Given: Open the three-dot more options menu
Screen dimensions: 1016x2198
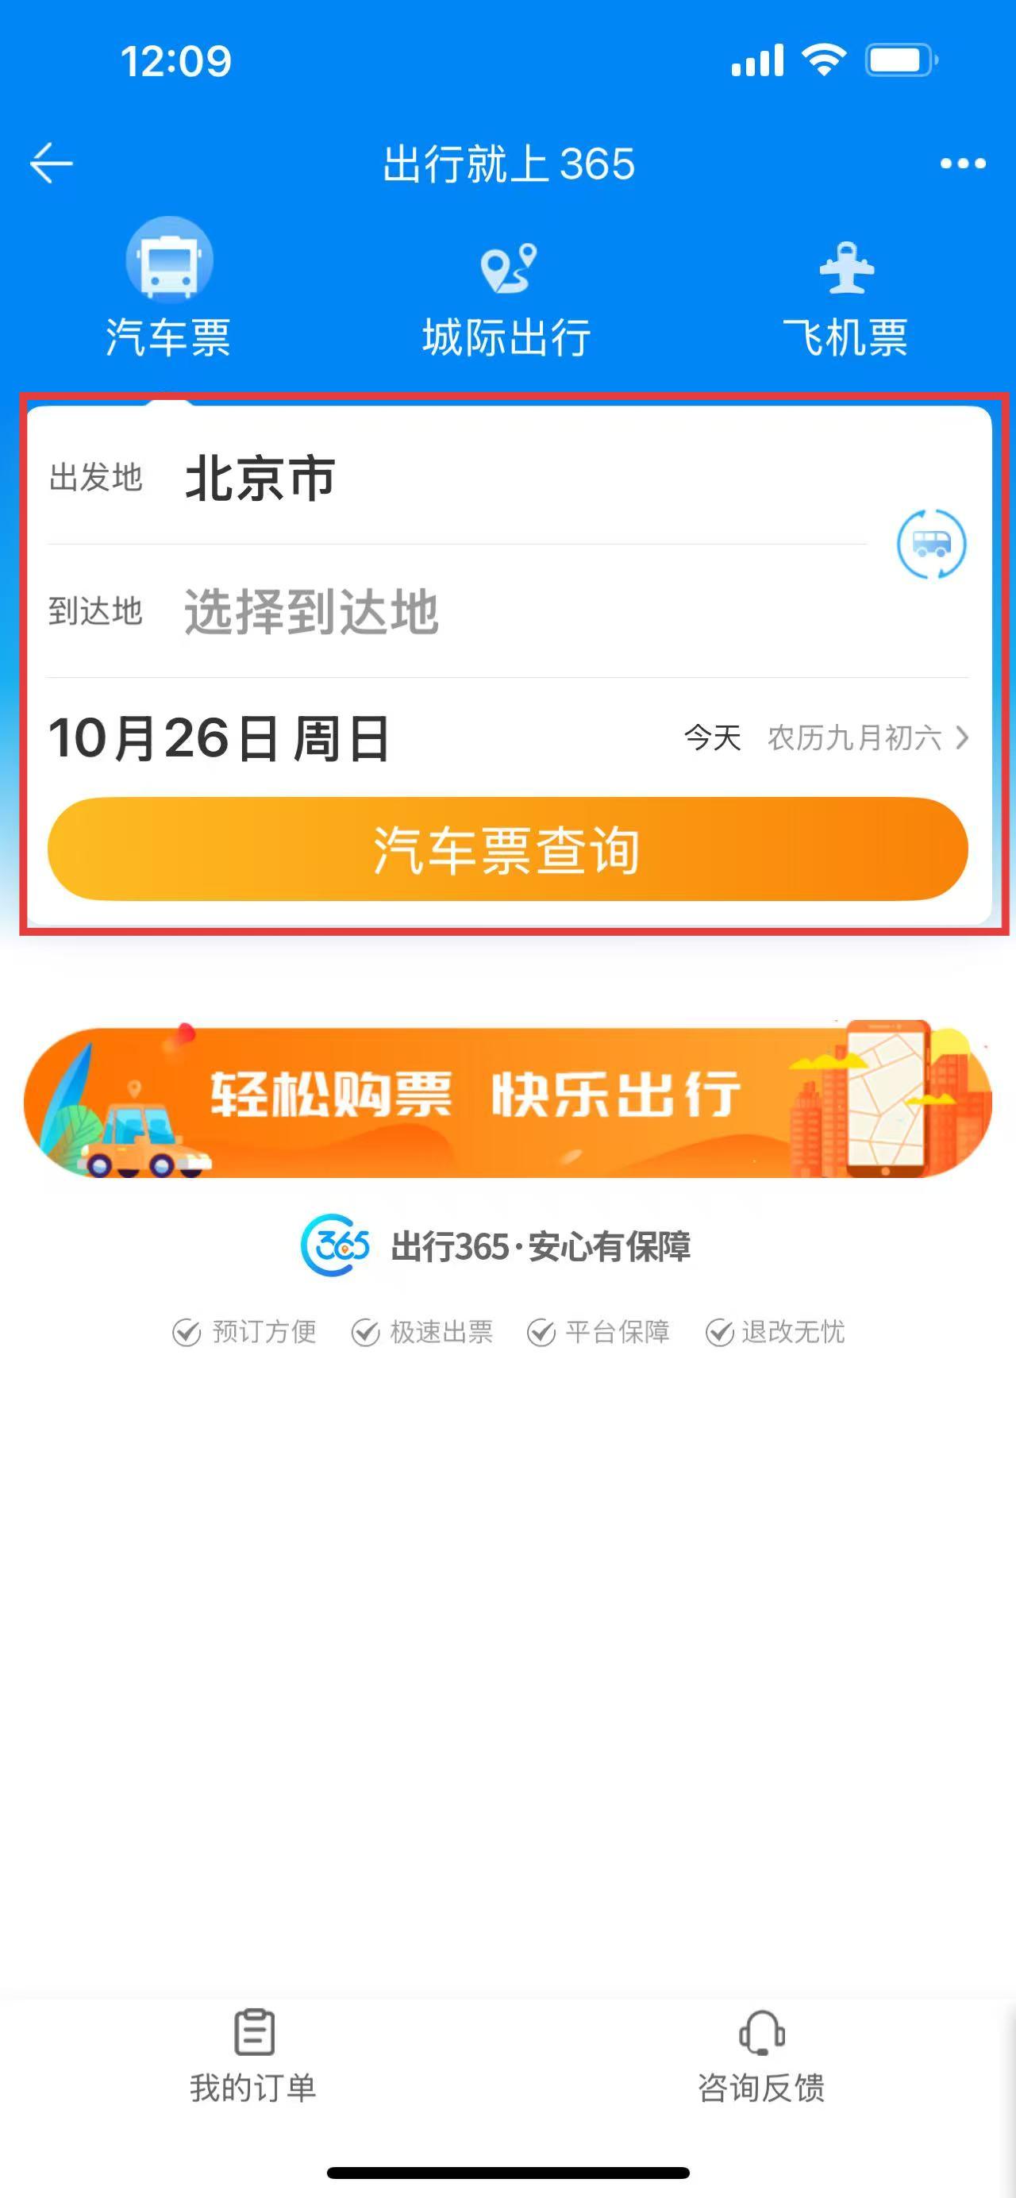Looking at the screenshot, I should coord(963,163).
